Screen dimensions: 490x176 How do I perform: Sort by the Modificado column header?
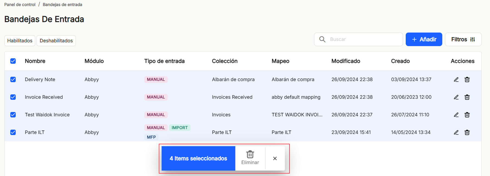click(x=346, y=61)
